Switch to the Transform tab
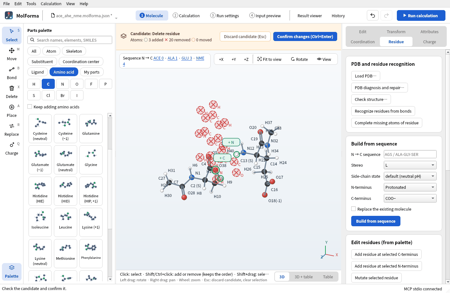The height and width of the screenshot is (293, 450). pos(396,32)
